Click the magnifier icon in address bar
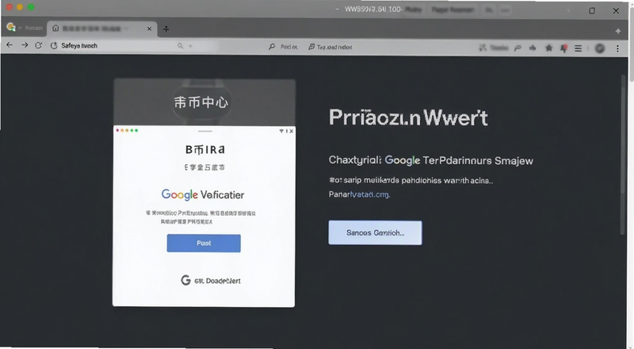 click(x=181, y=46)
